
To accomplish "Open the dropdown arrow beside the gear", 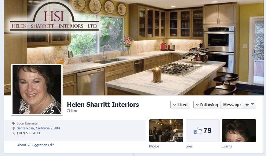I will pos(252,104).
